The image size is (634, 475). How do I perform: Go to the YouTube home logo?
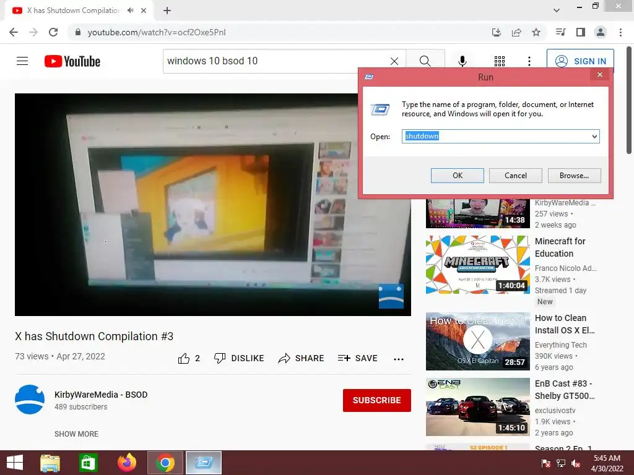point(72,61)
